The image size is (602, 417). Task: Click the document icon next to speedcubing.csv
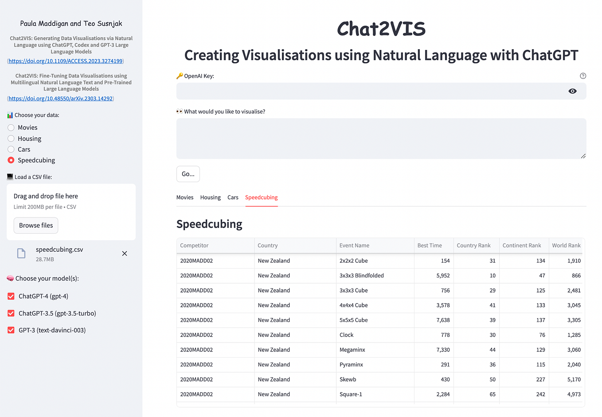click(x=21, y=253)
